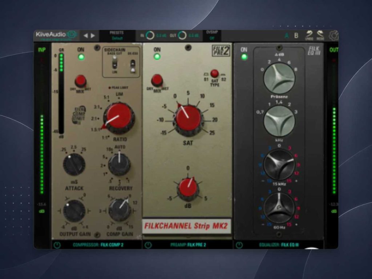Click the 15 kHz shelf knob
Screen dimensions: 372x279
point(279,165)
